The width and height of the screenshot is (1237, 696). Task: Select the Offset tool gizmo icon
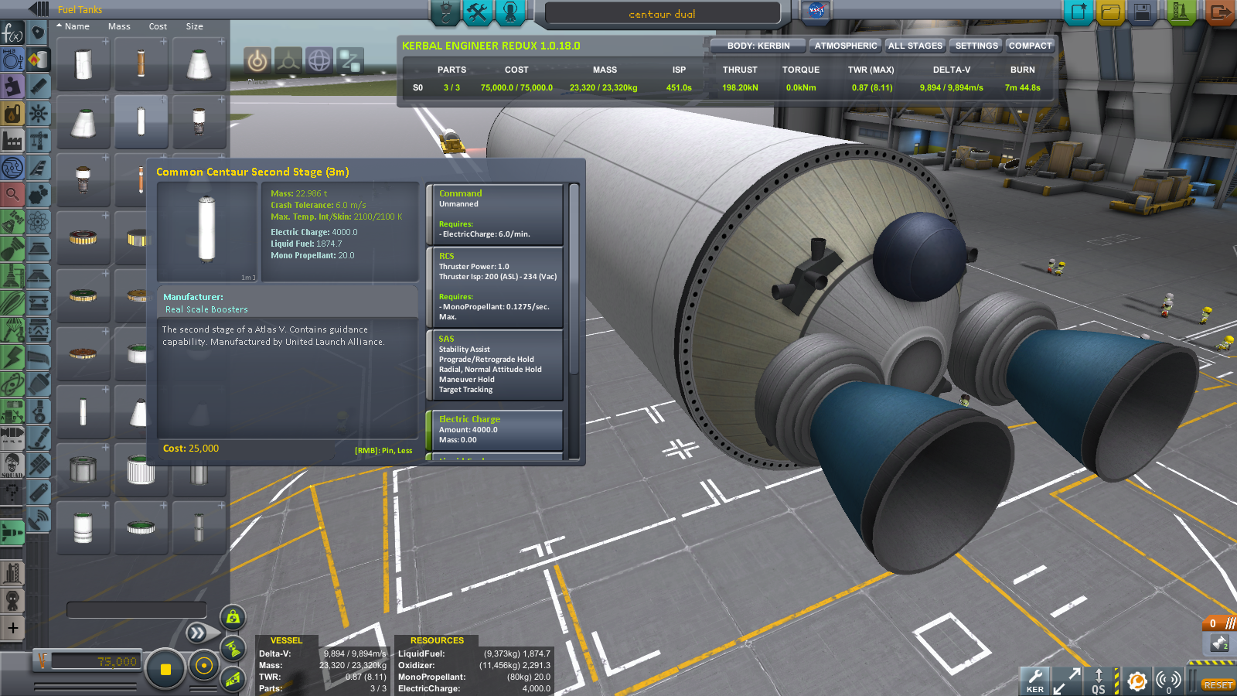coord(288,60)
